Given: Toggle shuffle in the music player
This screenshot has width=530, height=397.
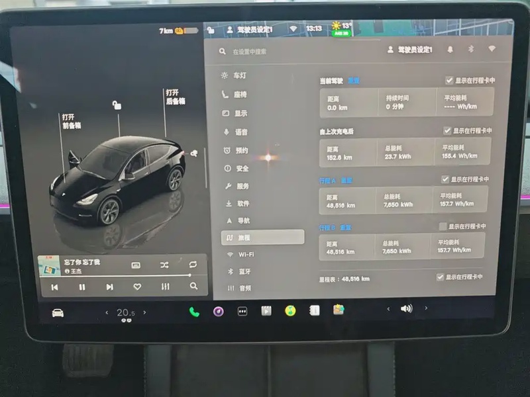Looking at the screenshot, I should click(x=164, y=265).
